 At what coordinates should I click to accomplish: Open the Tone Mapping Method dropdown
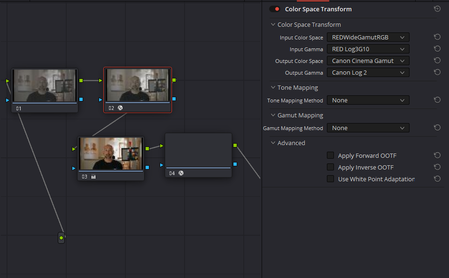pyautogui.click(x=368, y=100)
